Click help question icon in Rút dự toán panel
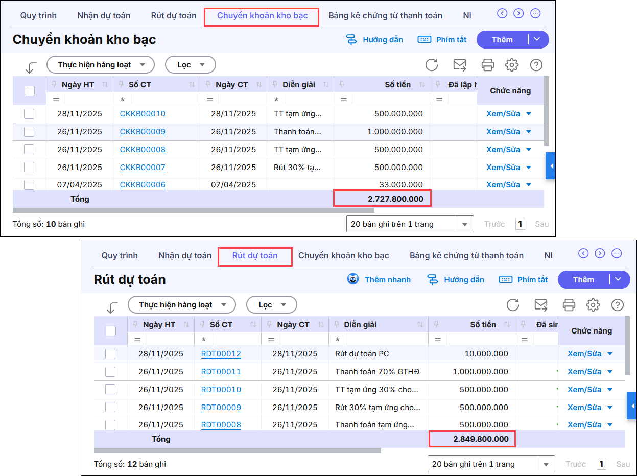The image size is (637, 476). point(617,305)
